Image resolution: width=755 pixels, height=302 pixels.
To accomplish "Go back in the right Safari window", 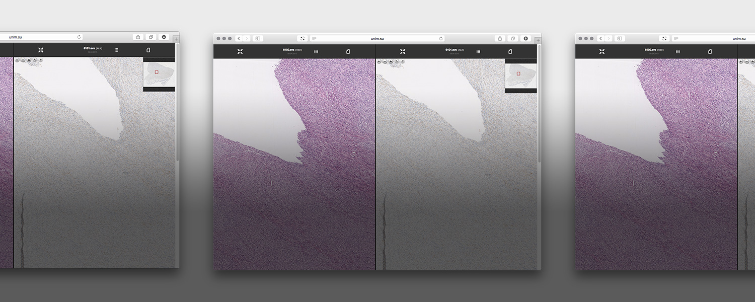I will click(x=600, y=38).
